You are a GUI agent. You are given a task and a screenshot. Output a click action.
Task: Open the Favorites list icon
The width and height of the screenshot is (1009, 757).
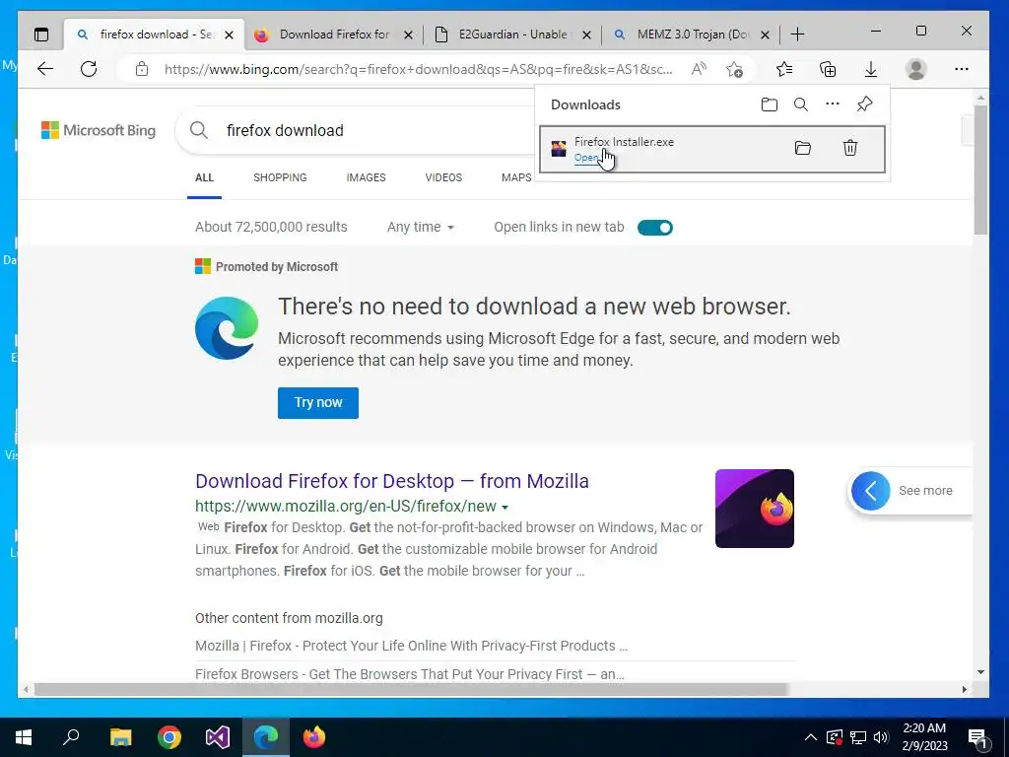point(783,69)
